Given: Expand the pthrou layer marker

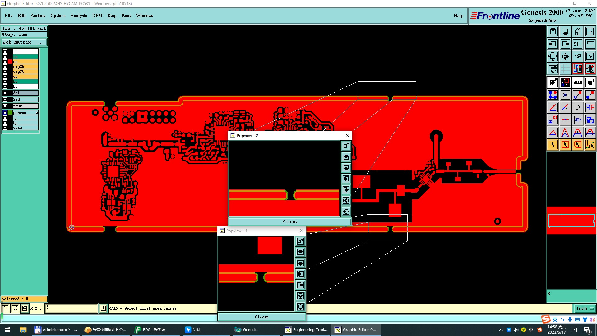Looking at the screenshot, I should 37,113.
